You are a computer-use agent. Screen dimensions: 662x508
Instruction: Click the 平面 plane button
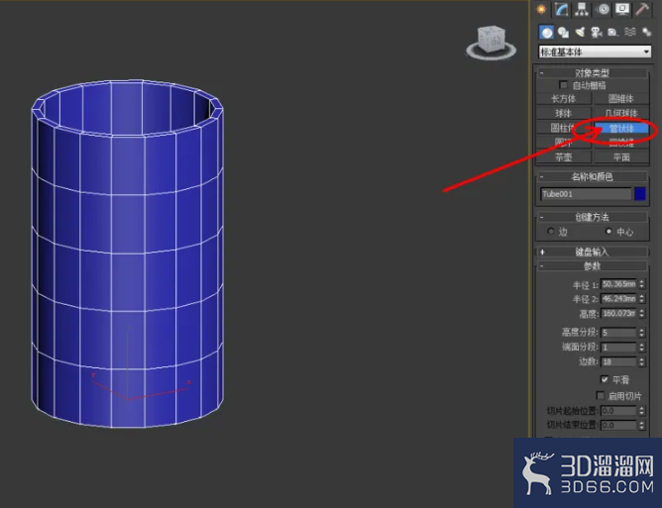(x=621, y=157)
